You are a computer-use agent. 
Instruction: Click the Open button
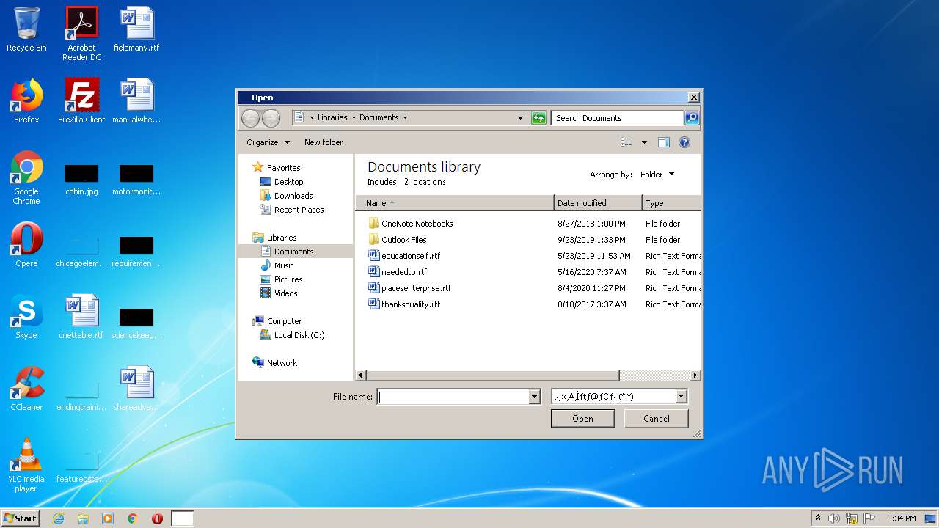coord(583,419)
